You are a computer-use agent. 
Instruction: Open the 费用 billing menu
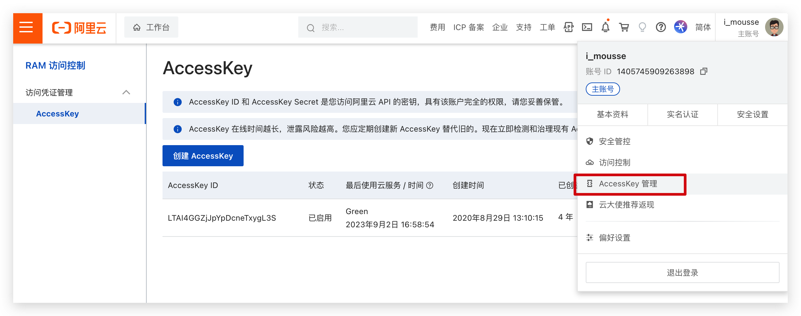437,27
